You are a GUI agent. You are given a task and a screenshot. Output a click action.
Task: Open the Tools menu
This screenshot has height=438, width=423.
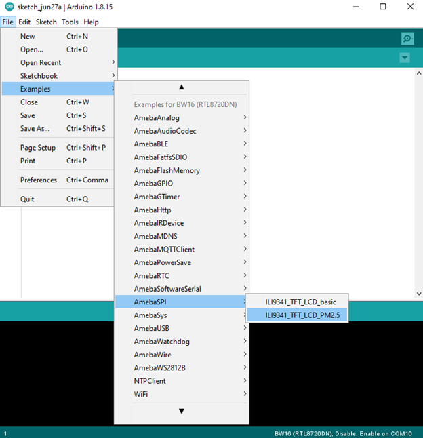[70, 22]
